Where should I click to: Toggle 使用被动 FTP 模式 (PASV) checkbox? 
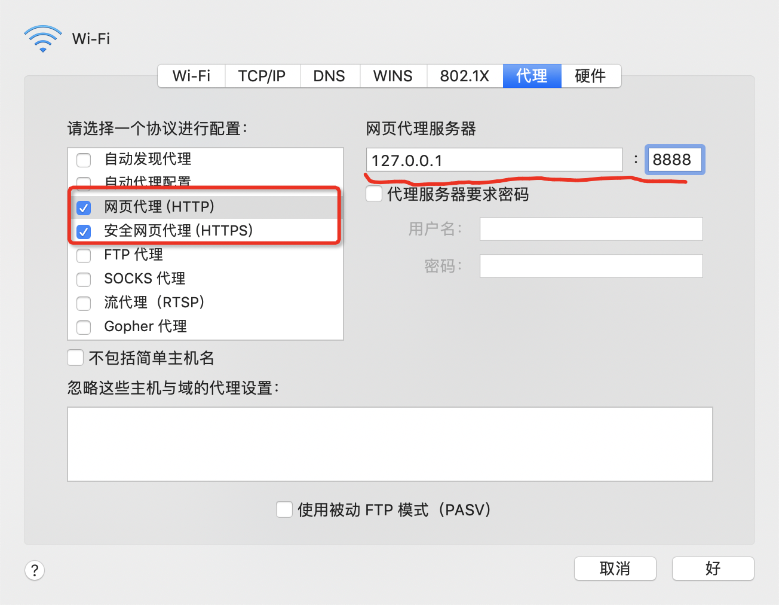pyautogui.click(x=284, y=509)
